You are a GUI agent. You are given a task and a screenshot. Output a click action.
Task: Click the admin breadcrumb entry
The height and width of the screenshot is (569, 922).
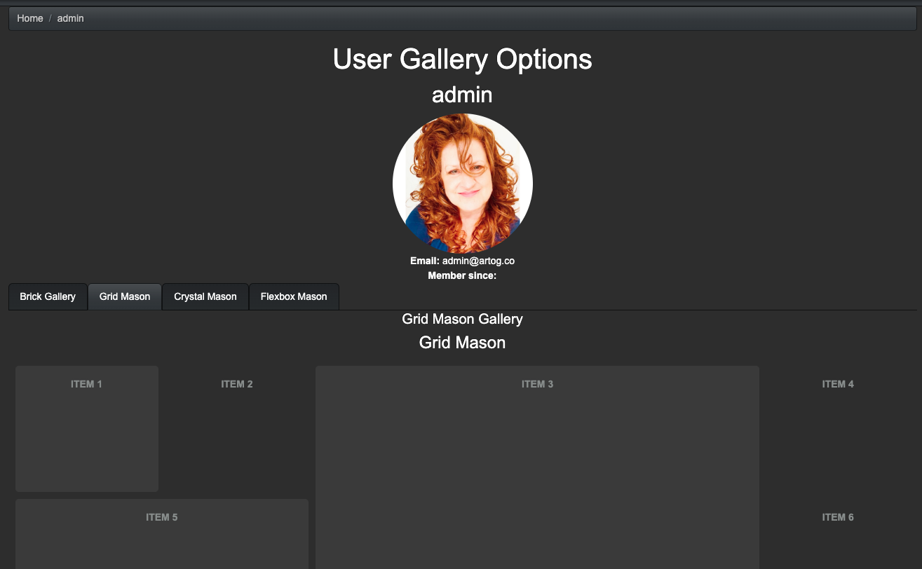70,18
